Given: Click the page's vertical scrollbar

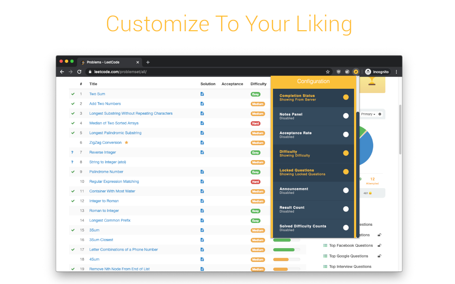Looking at the screenshot, I should point(400,130).
